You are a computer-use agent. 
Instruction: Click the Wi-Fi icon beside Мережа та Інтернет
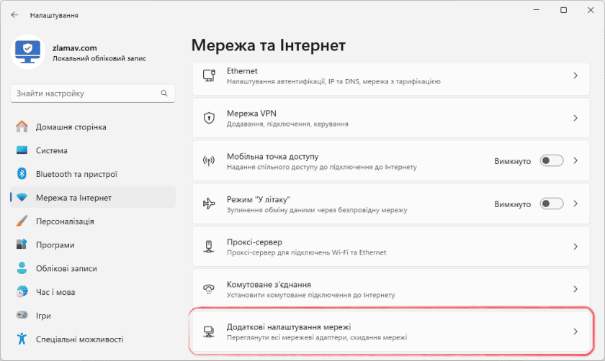(22, 198)
